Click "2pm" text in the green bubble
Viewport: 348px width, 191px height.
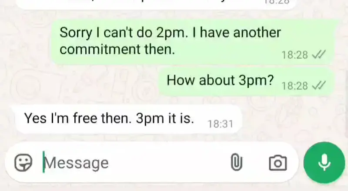(x=171, y=33)
